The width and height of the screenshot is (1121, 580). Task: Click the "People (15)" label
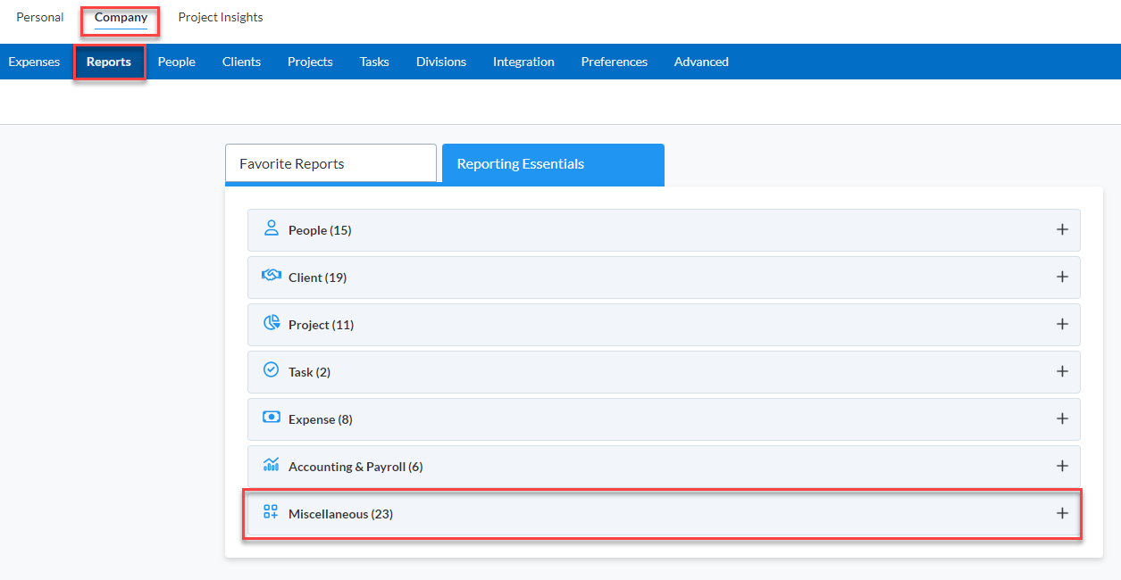click(320, 230)
